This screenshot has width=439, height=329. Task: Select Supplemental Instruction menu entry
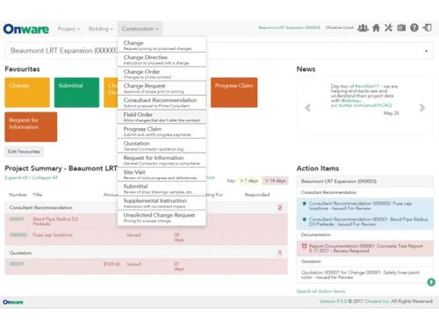coord(162,203)
